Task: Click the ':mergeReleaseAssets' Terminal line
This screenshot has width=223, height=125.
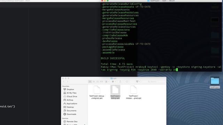Action: [x=115, y=10]
